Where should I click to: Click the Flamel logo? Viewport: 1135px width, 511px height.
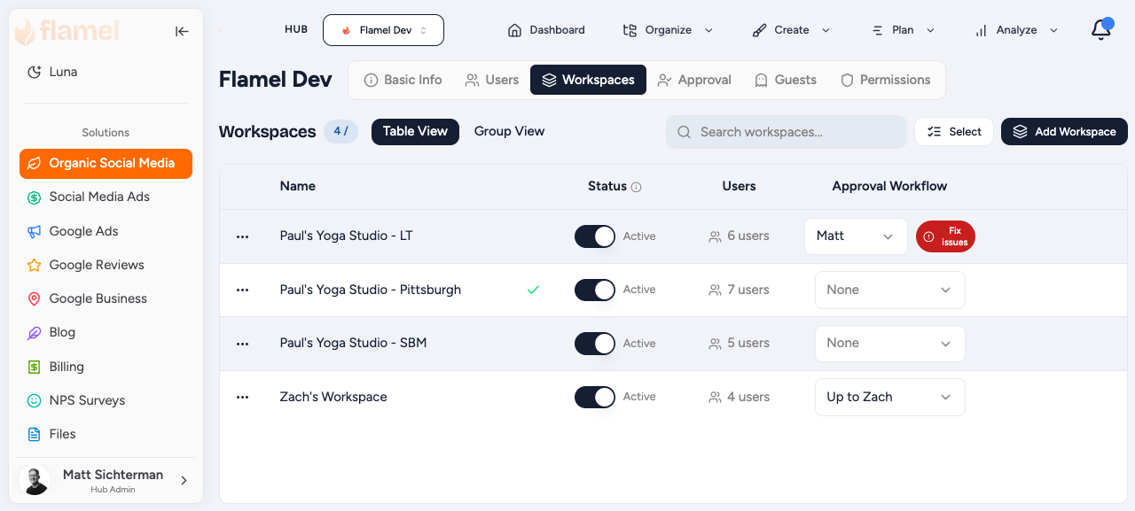[x=68, y=31]
